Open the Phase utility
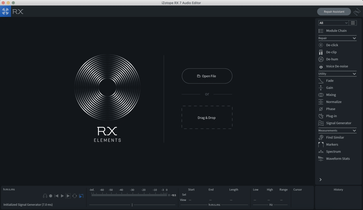The height and width of the screenshot is (210, 363). 330,109
